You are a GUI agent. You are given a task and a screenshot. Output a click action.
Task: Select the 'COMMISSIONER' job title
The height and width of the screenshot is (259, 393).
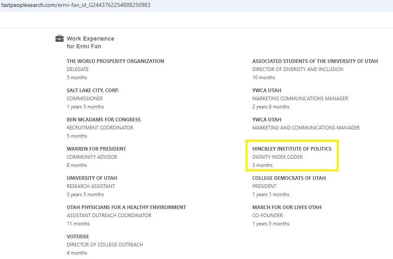[x=85, y=99]
